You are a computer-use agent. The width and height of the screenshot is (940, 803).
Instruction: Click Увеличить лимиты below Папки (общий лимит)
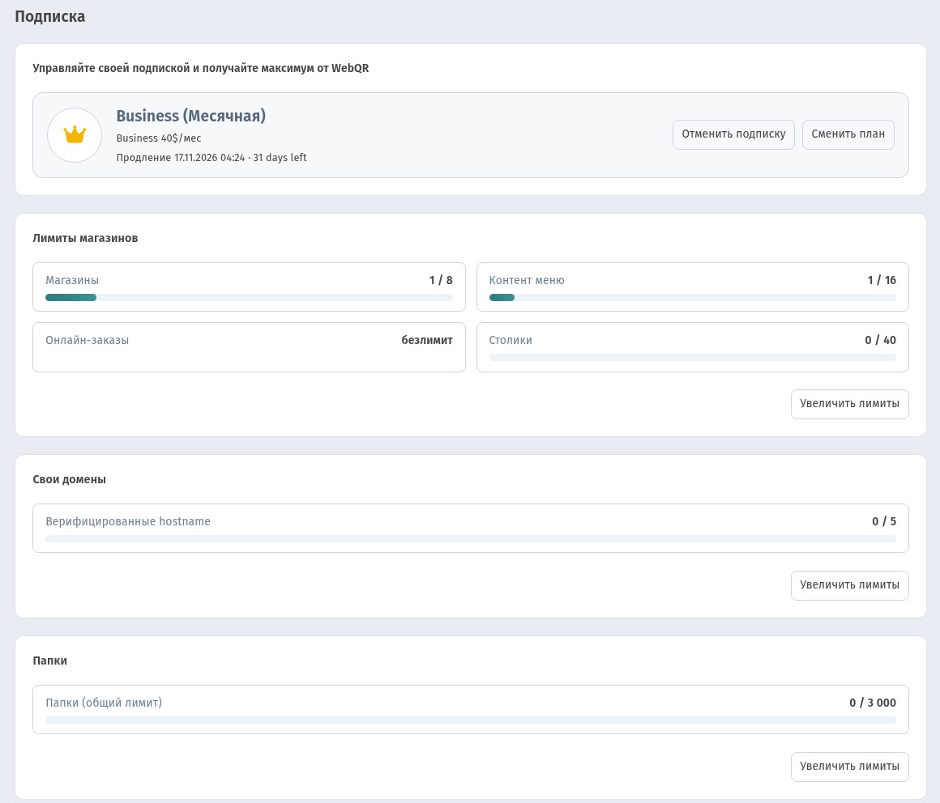pos(849,767)
